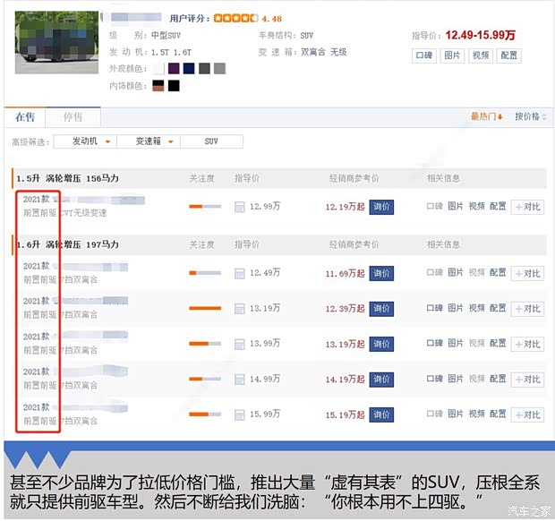Screen dimensions: 555x521
Task: Open 视频 link in the 12.99万 row
Action: click(477, 207)
